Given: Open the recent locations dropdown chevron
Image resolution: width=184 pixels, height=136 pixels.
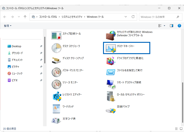Looking at the screenshot, I should pos(19,17).
